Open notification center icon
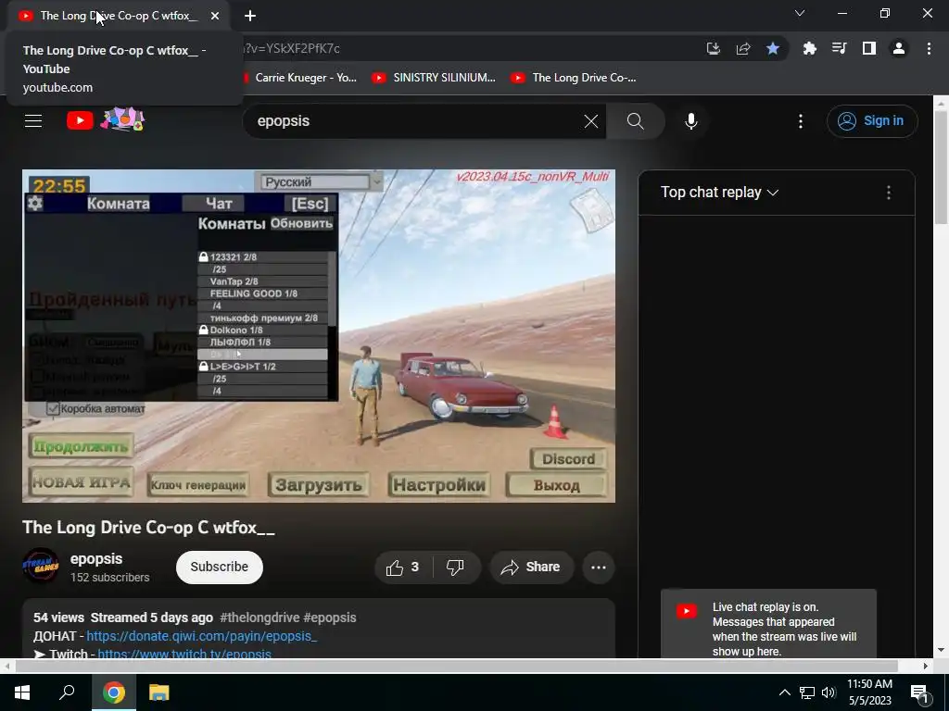The height and width of the screenshot is (711, 949). click(919, 693)
